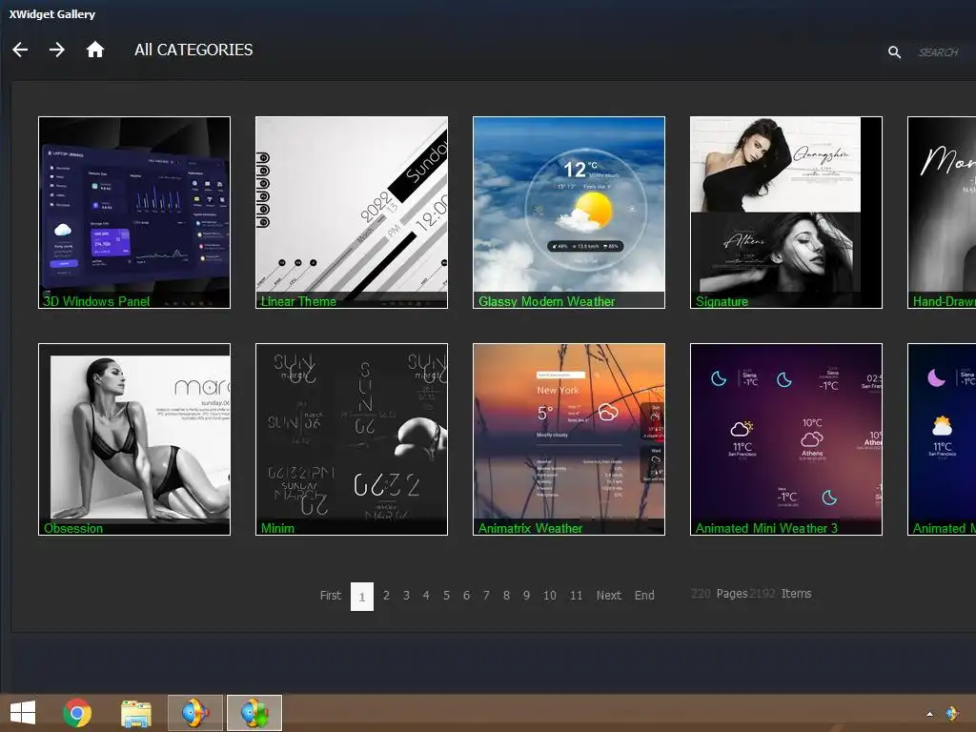Go forward with the right arrow
Image resolution: width=976 pixels, height=732 pixels.
point(56,50)
